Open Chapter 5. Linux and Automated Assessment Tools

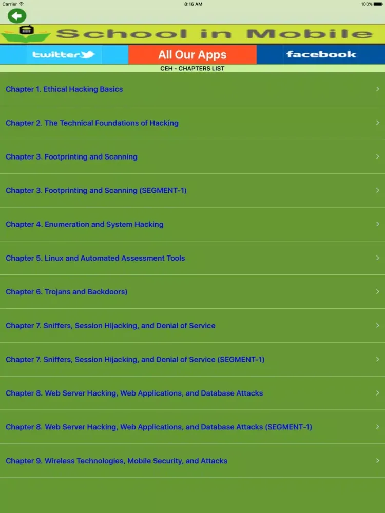pos(192,258)
